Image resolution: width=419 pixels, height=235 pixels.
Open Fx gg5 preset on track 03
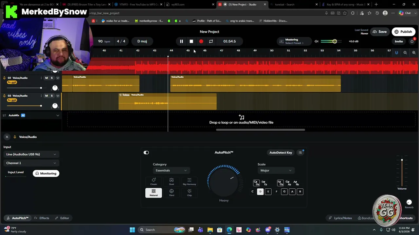(x=12, y=100)
